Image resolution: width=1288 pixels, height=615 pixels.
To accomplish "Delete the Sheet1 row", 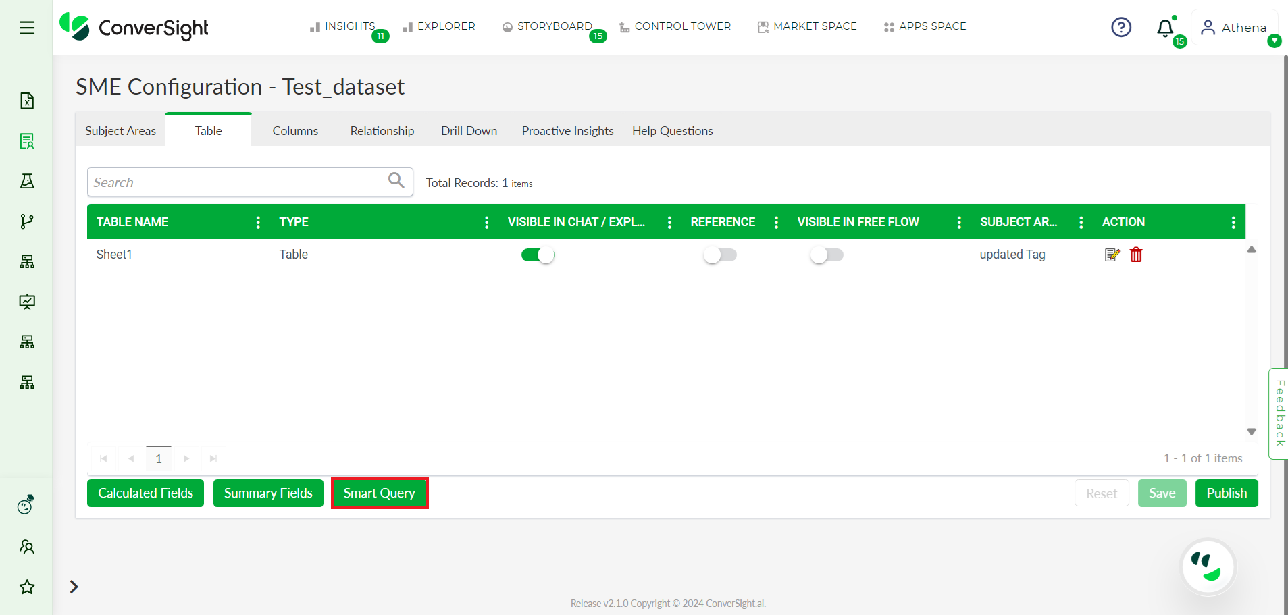I will click(x=1136, y=255).
